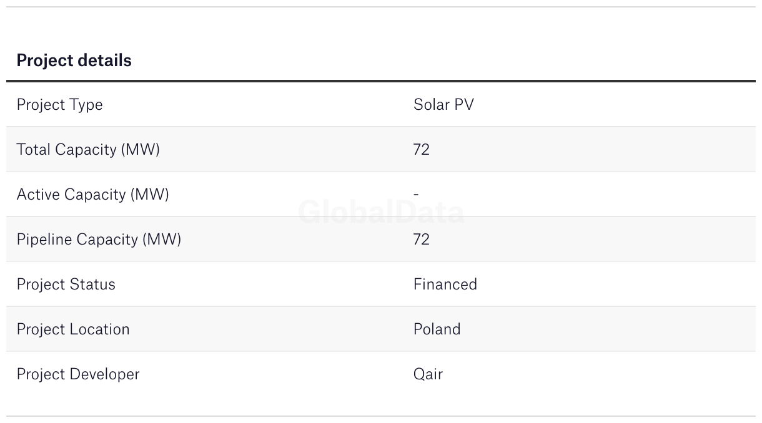Click the 72 value for Total Capacity
This screenshot has height=423, width=762.
(422, 150)
